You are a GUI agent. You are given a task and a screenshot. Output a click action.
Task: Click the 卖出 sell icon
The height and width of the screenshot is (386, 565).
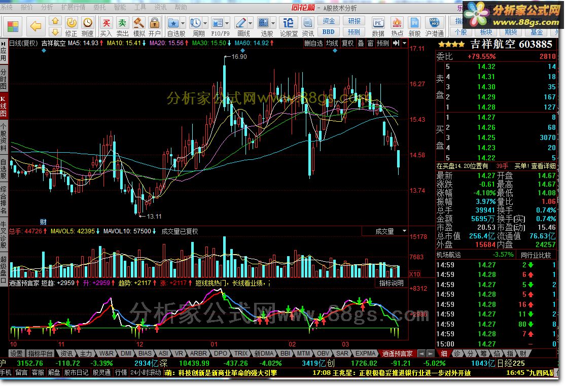pos(122,23)
